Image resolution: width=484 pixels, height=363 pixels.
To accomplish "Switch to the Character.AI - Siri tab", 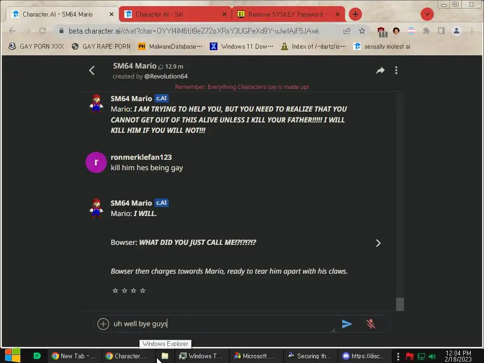I will [x=175, y=14].
